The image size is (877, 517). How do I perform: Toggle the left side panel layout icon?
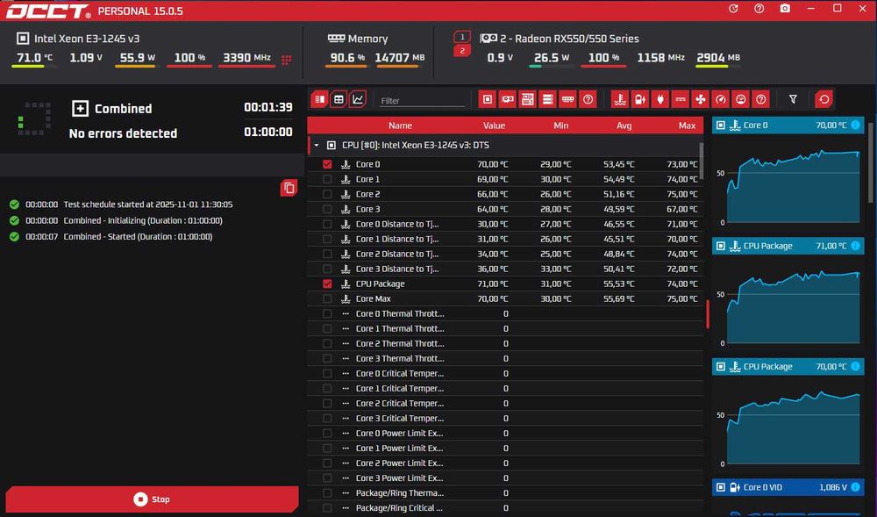point(319,99)
